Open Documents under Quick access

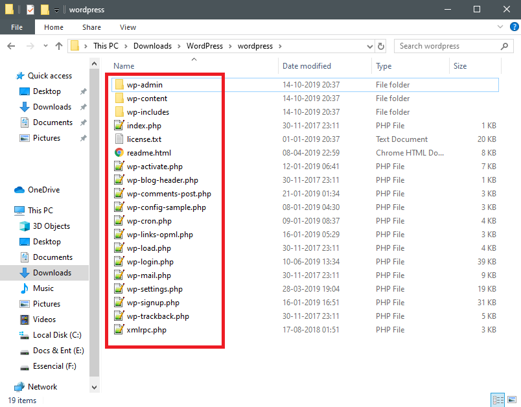point(53,122)
